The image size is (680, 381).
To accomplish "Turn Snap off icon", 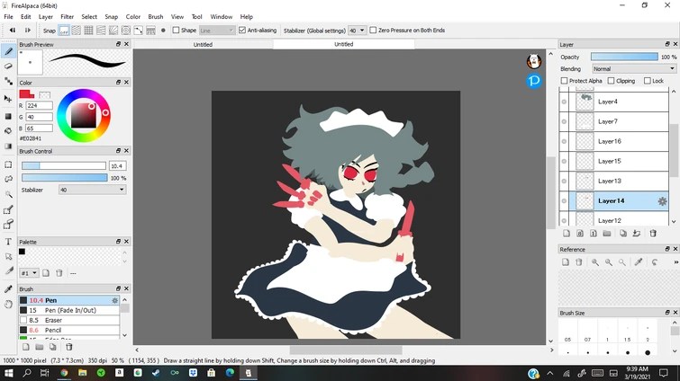I will point(64,31).
